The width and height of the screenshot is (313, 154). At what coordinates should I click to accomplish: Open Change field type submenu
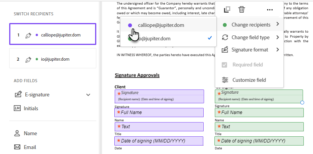point(249,37)
